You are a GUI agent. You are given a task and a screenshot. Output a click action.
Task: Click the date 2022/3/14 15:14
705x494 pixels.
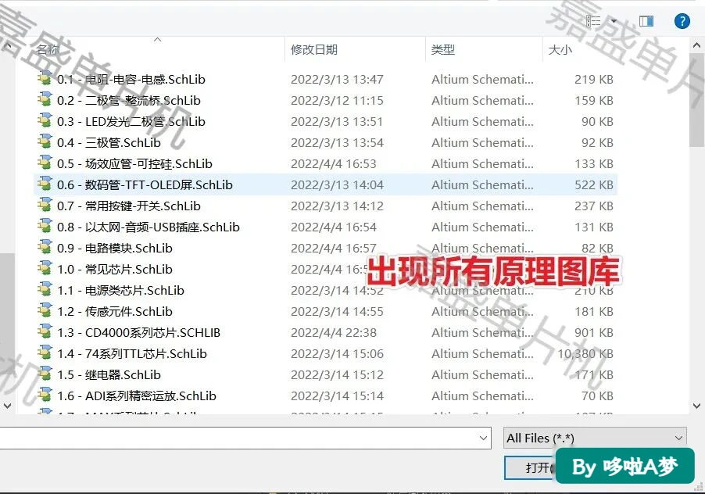tap(337, 396)
